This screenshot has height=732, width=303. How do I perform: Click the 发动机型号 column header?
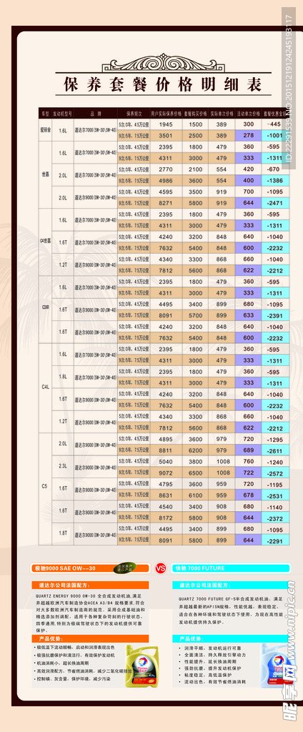coord(63,114)
